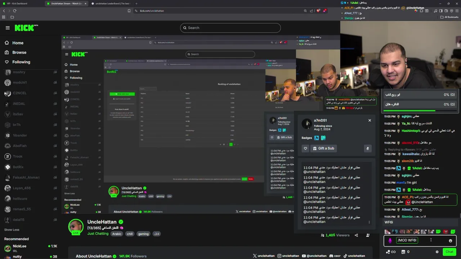Open the browser music player icon
Viewport: 461px width, 259px height.
[435, 11]
